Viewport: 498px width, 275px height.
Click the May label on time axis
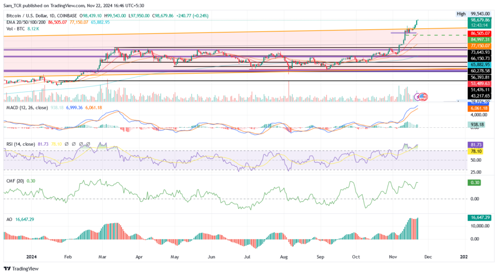tap(175, 257)
